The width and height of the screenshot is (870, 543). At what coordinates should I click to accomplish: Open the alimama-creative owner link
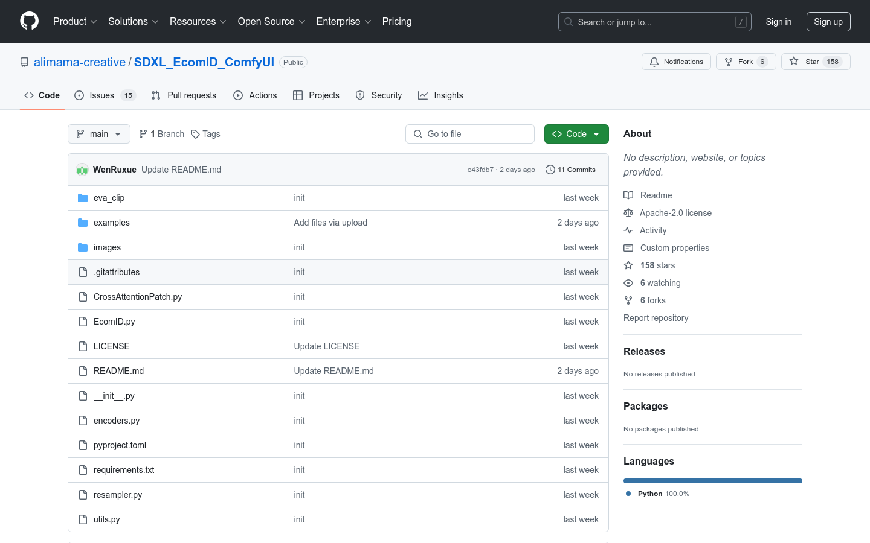click(80, 62)
